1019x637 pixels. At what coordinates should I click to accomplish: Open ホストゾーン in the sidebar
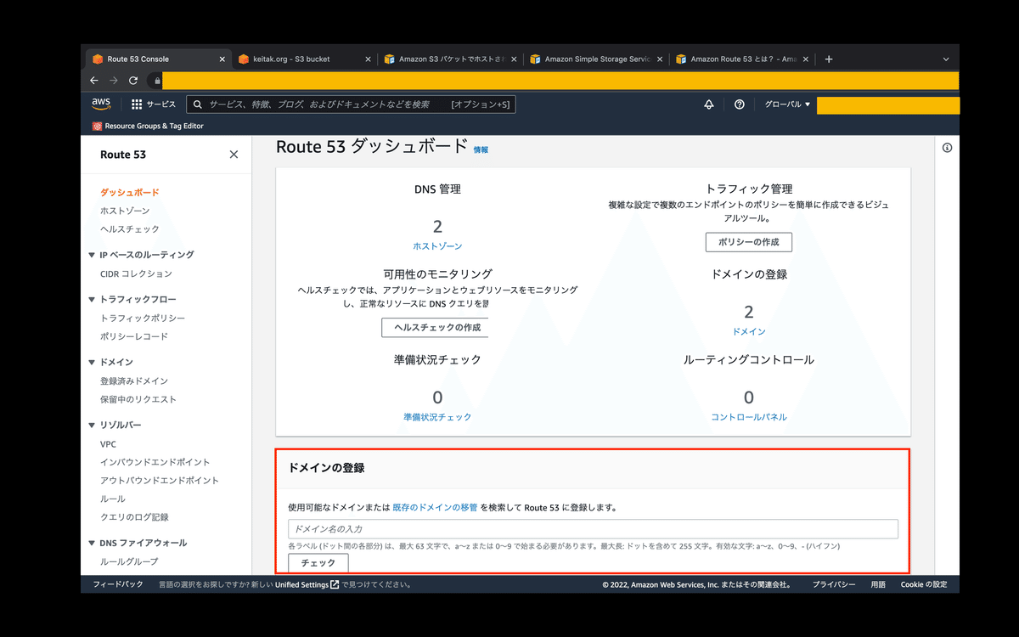pyautogui.click(x=125, y=211)
